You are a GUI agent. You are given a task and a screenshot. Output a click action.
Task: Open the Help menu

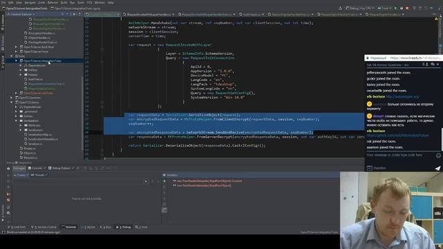[x=111, y=3]
